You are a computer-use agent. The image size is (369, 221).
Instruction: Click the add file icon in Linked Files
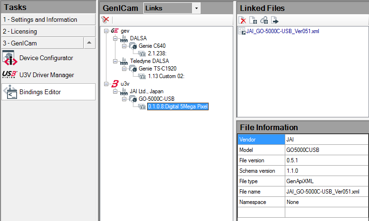(x=253, y=20)
